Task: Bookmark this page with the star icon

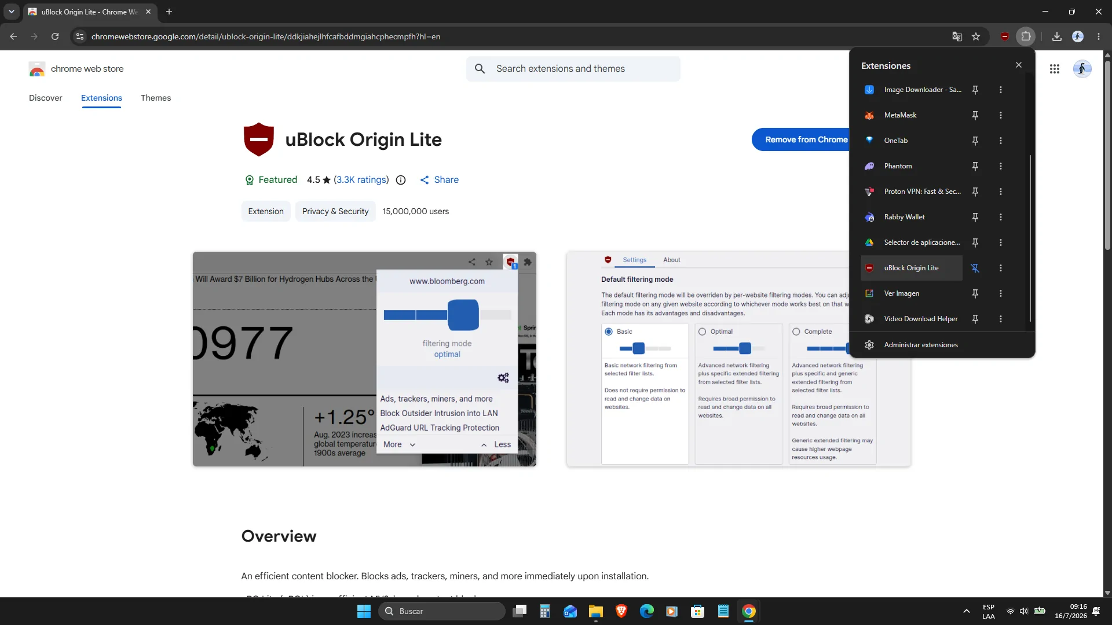Action: pyautogui.click(x=976, y=36)
